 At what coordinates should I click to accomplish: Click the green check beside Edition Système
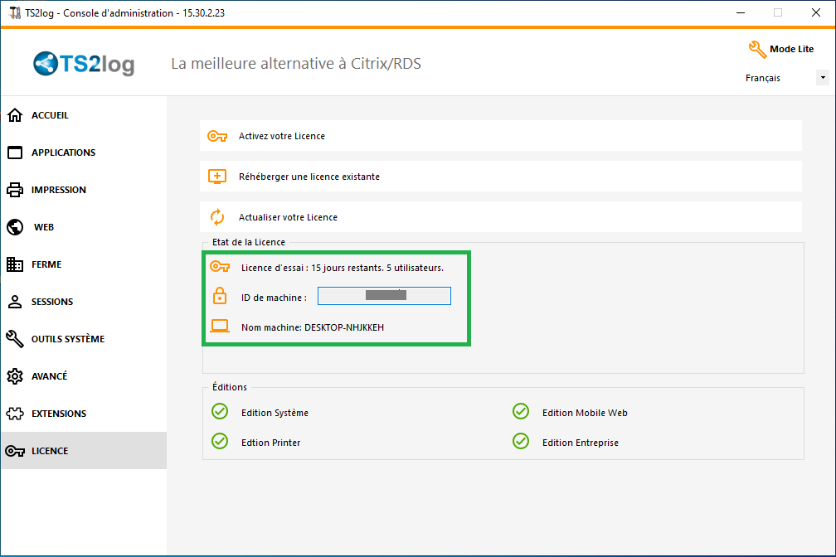pyautogui.click(x=220, y=411)
